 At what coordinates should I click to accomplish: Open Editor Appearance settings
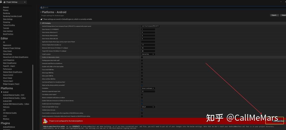click(7, 45)
